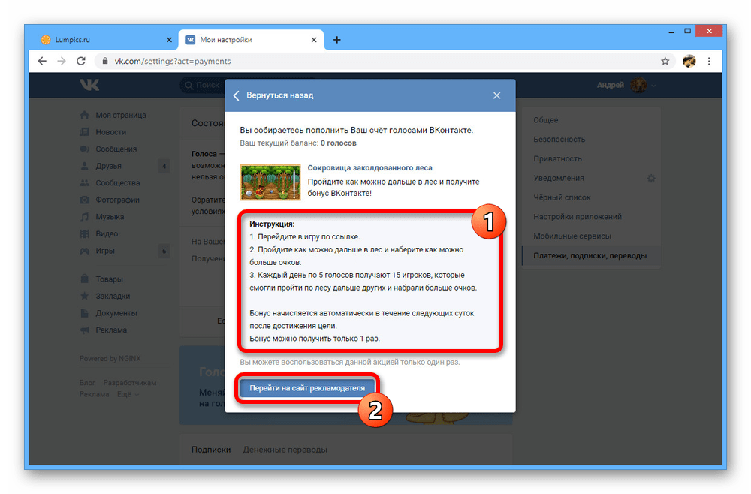Click the gear icon beside Уведомления

click(651, 178)
